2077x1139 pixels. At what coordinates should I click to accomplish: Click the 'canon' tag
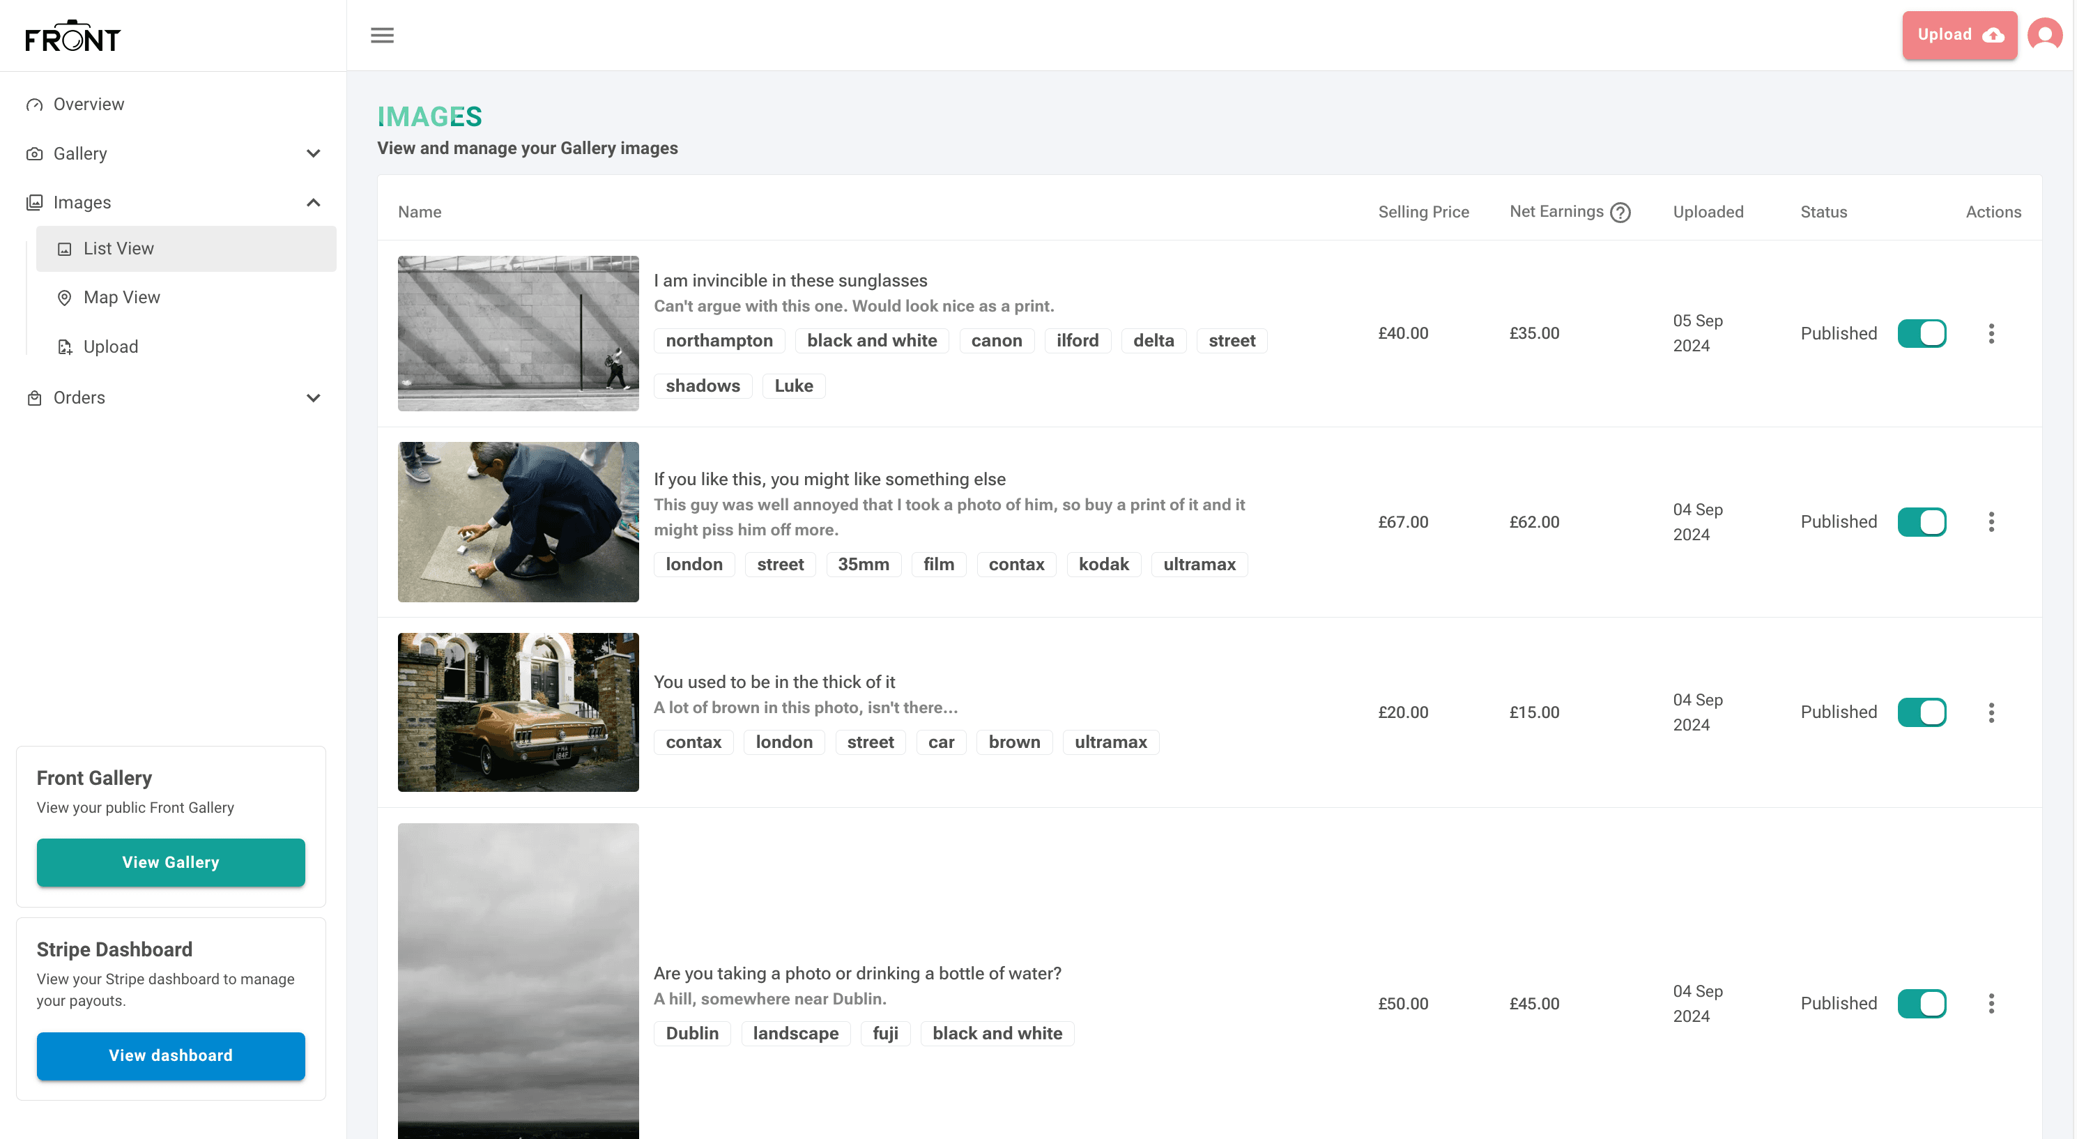click(997, 342)
